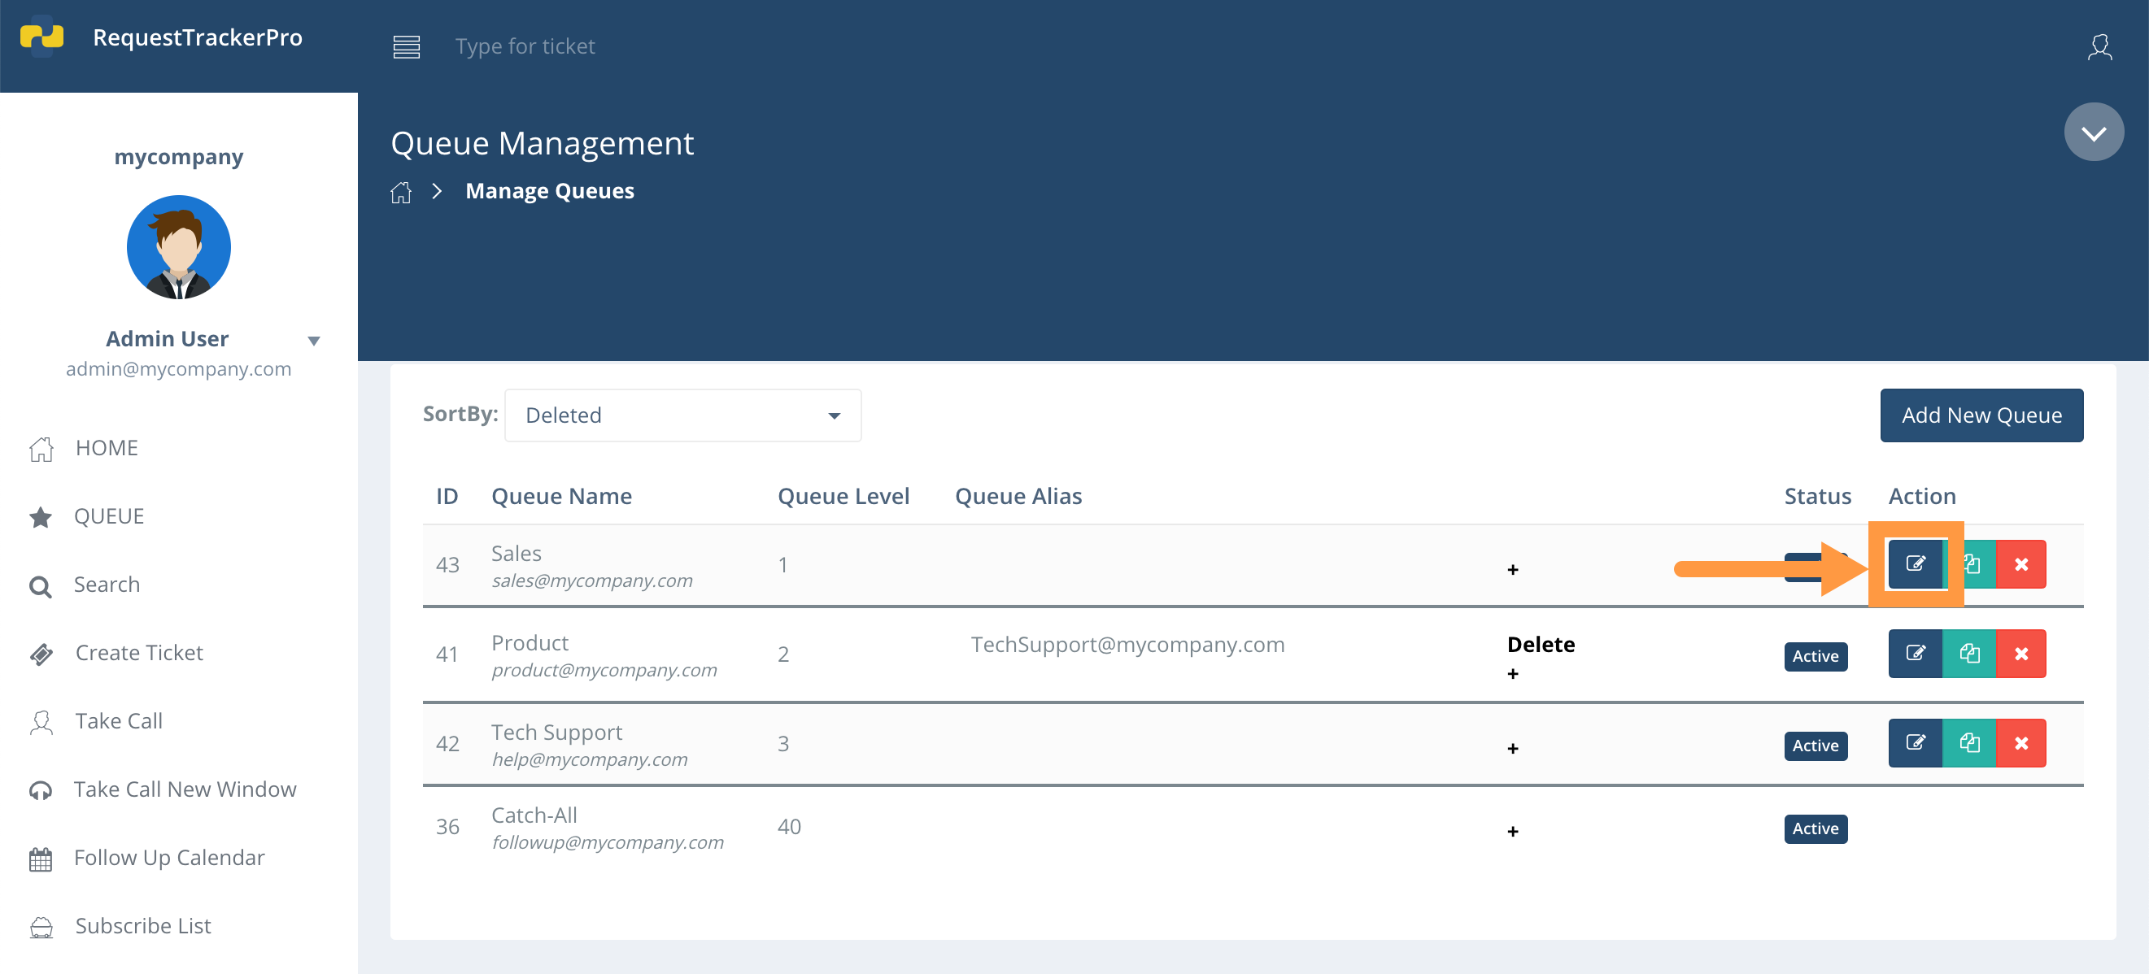The width and height of the screenshot is (2149, 974).
Task: Click the headset icon for Take Call New Window
Action: (x=40, y=789)
